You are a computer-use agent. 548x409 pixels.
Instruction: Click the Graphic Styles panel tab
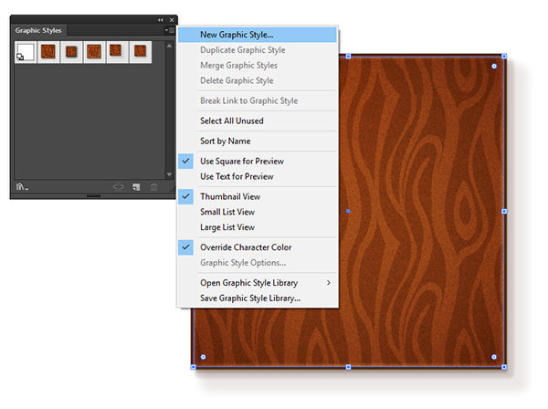pos(38,30)
